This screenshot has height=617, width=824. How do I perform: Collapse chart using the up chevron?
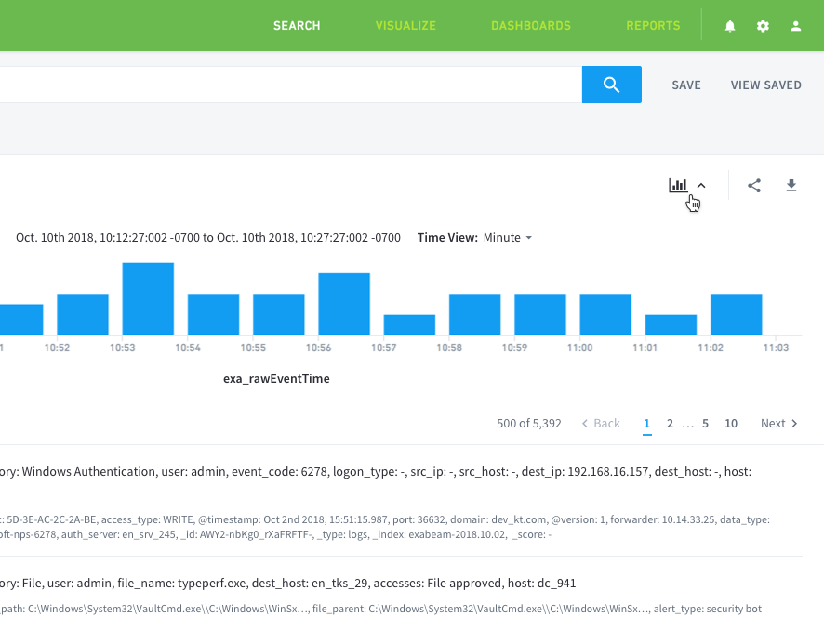(701, 185)
